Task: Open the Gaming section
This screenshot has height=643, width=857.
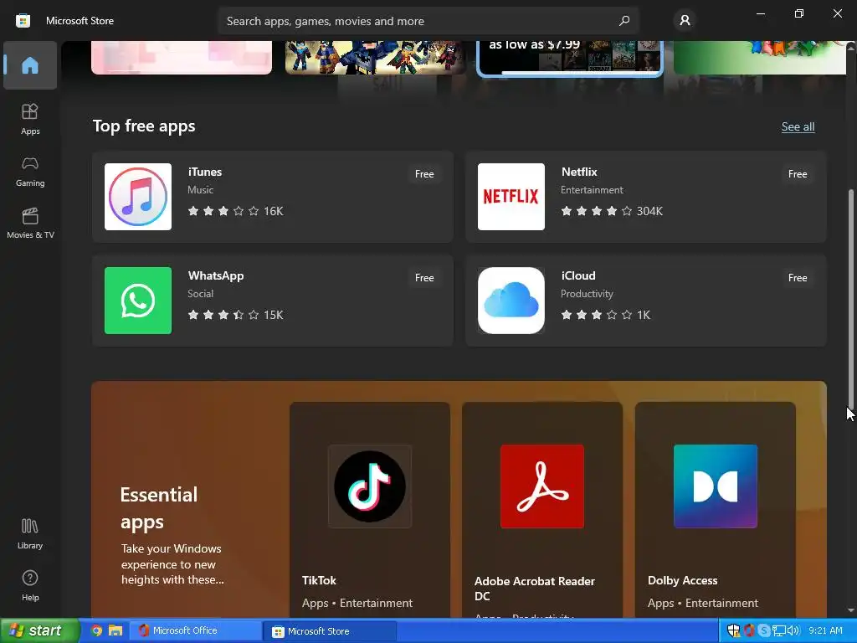Action: [30, 171]
